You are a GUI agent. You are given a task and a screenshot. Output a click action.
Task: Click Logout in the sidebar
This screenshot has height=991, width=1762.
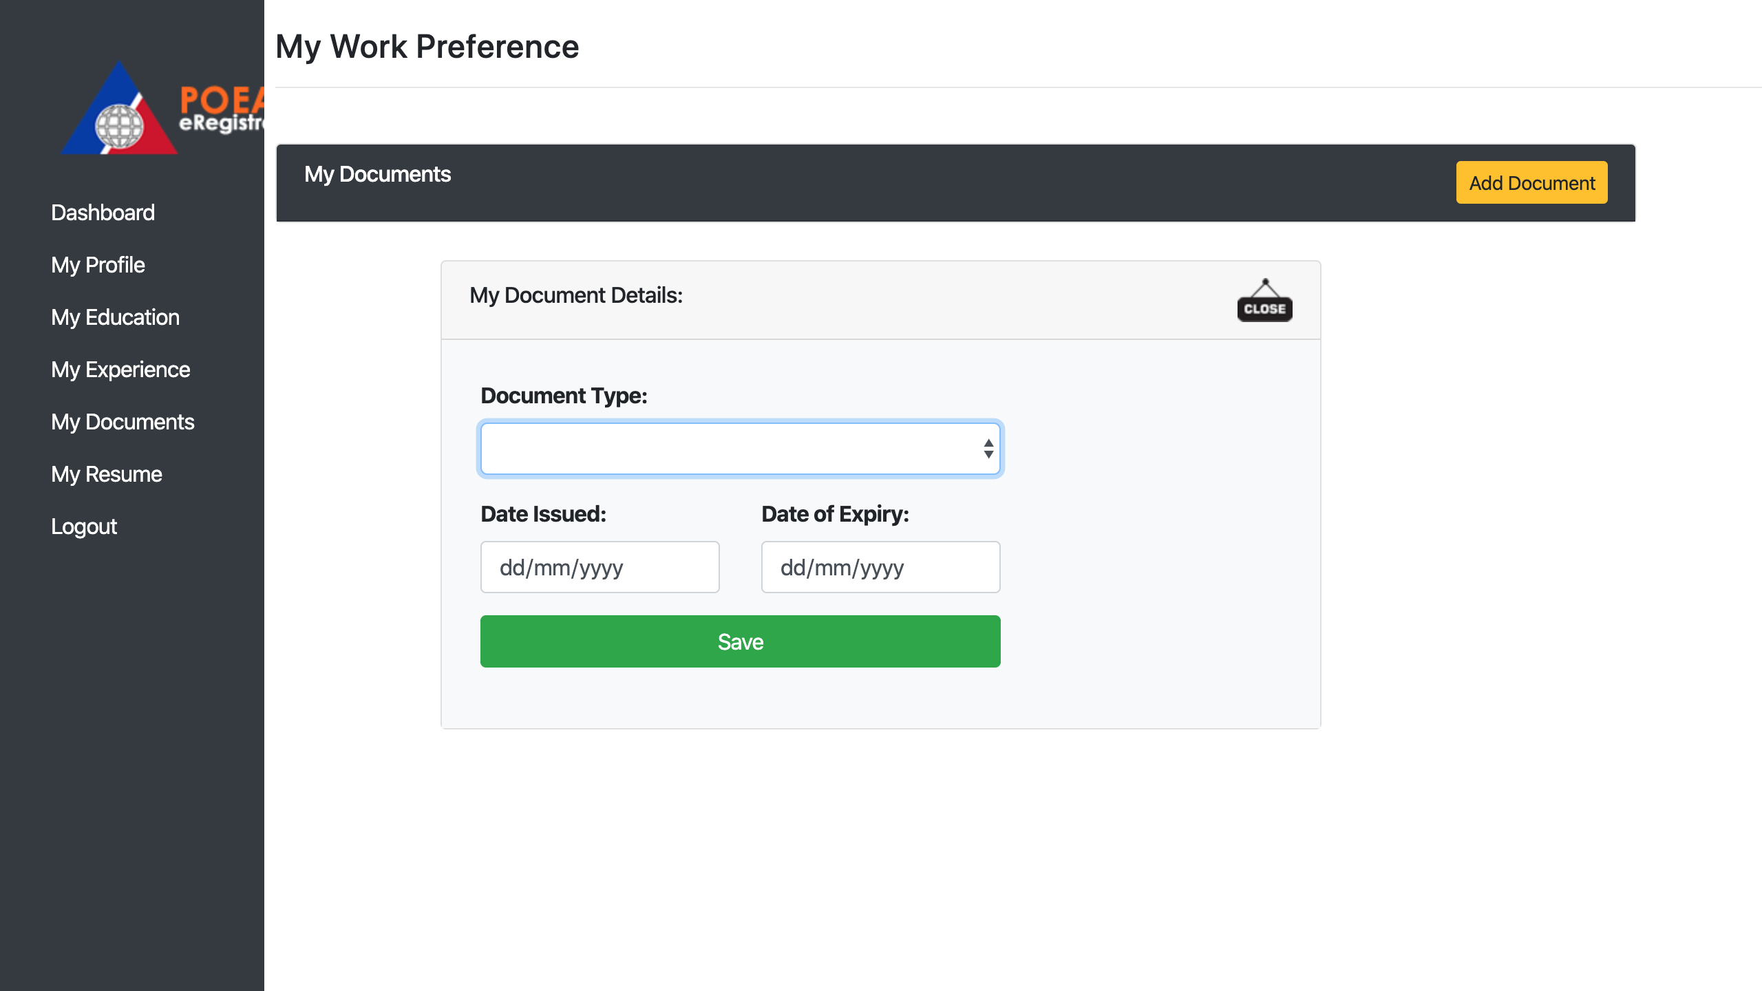click(84, 526)
